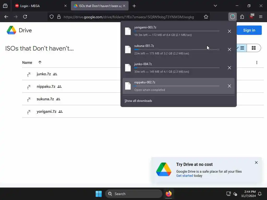Cancel the junko-004.7z download
The height and width of the screenshot is (200, 267).
[229, 68]
